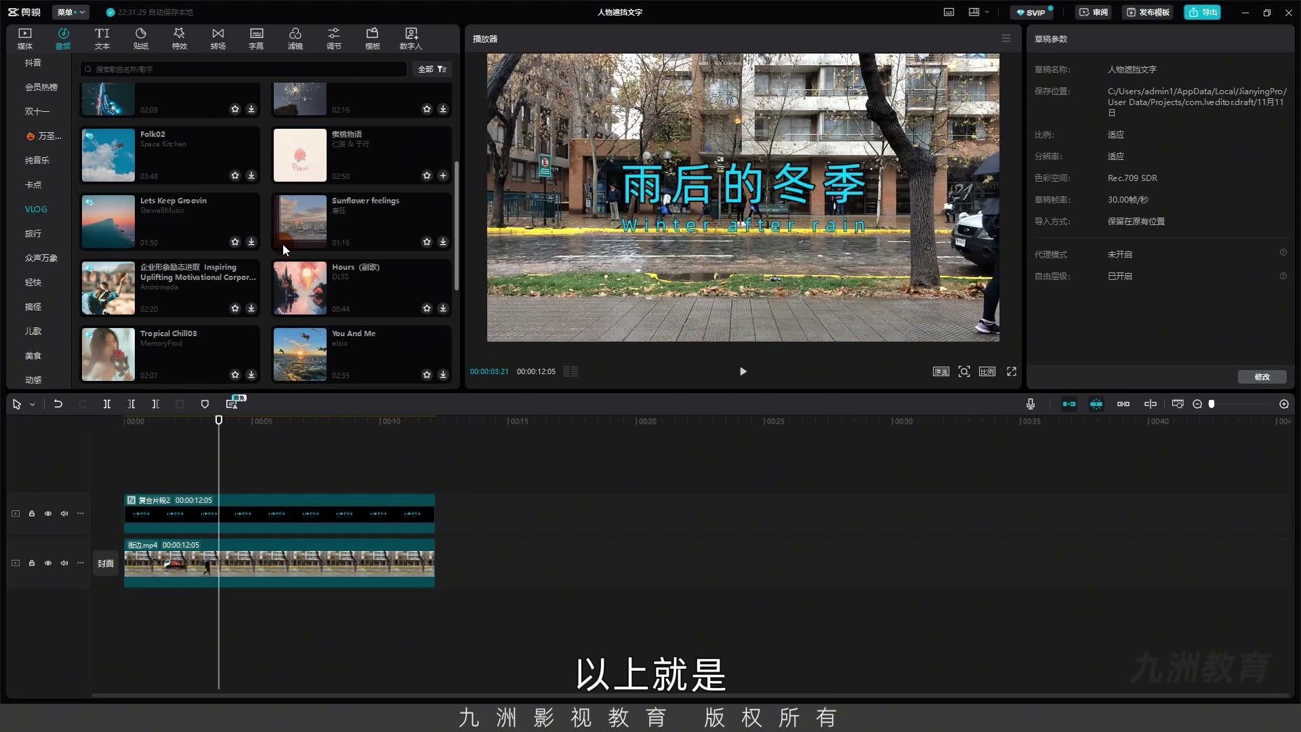Download the Folk02 track

[x=251, y=176]
